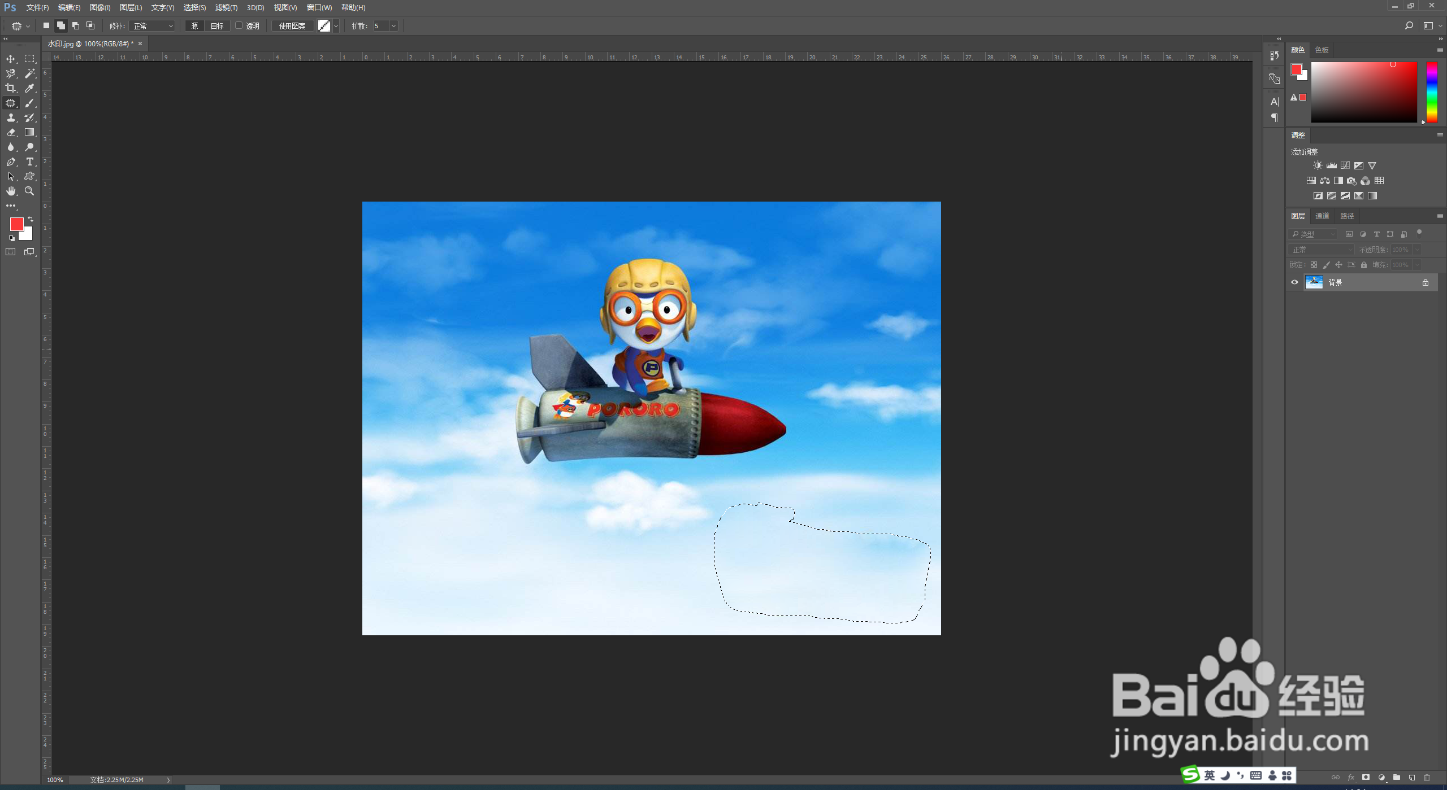Click the 使用图案 button
1447x790 pixels.
pyautogui.click(x=292, y=26)
